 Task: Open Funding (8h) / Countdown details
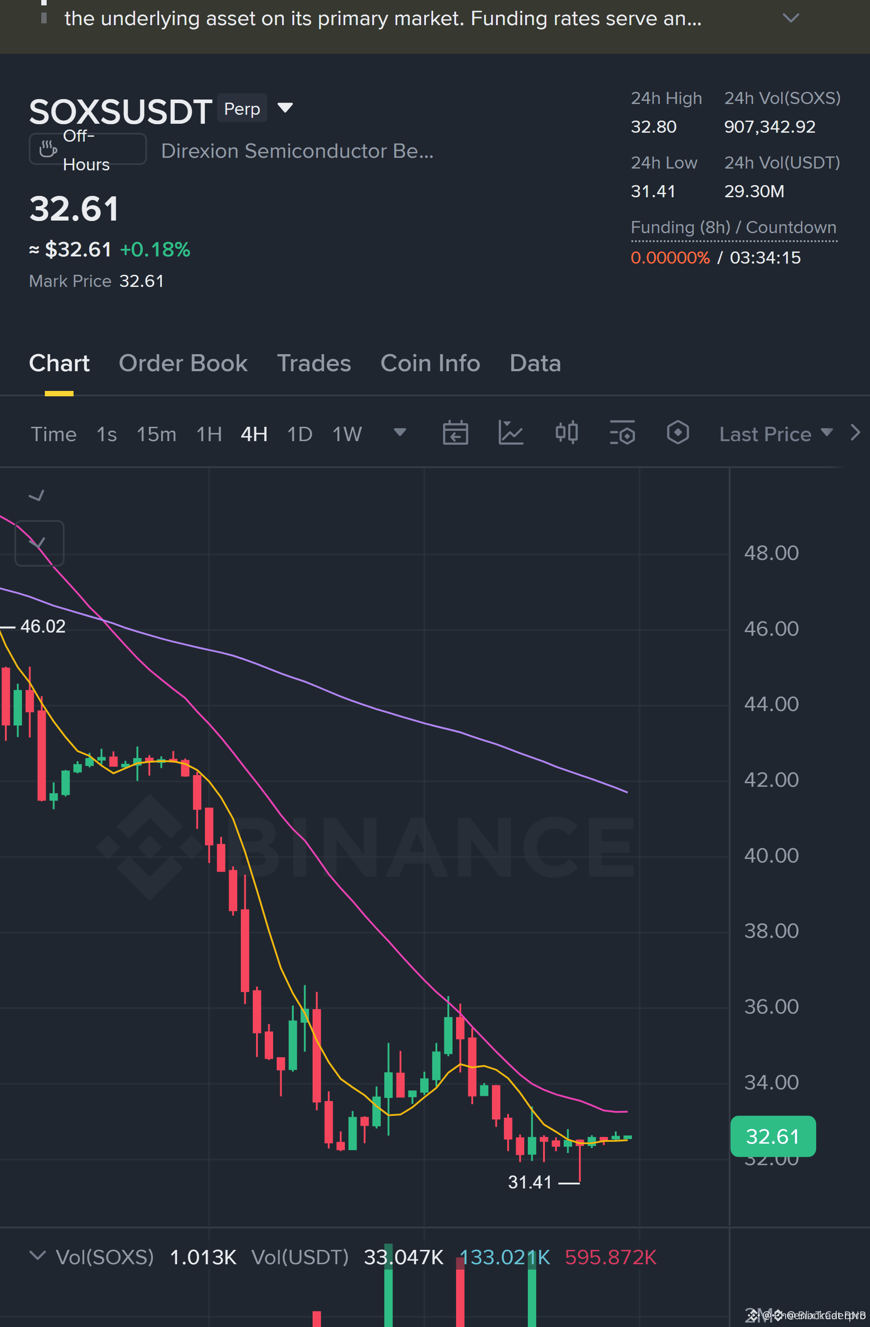pyautogui.click(x=733, y=227)
